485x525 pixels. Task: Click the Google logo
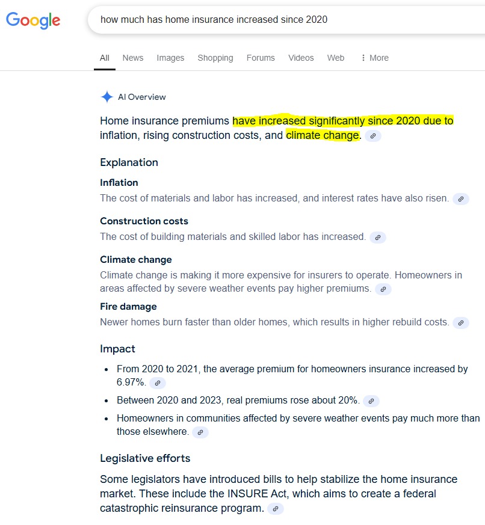click(33, 20)
